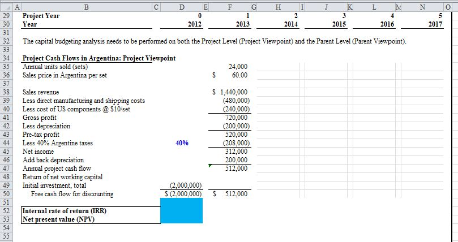This screenshot has width=458, height=242.
Task: Click the $512,000 free cash flow cell
Action: click(230, 193)
